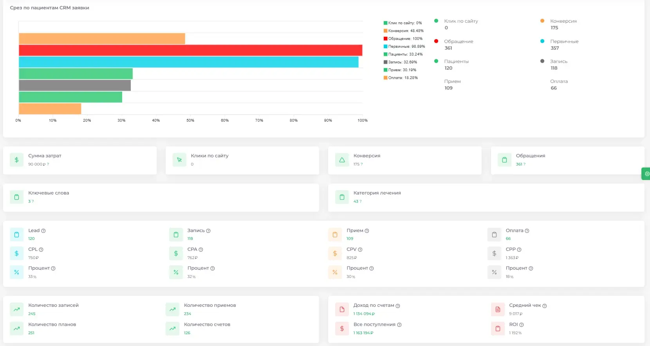Click the document icon beside Средний чек
This screenshot has width=650, height=346.
click(498, 309)
